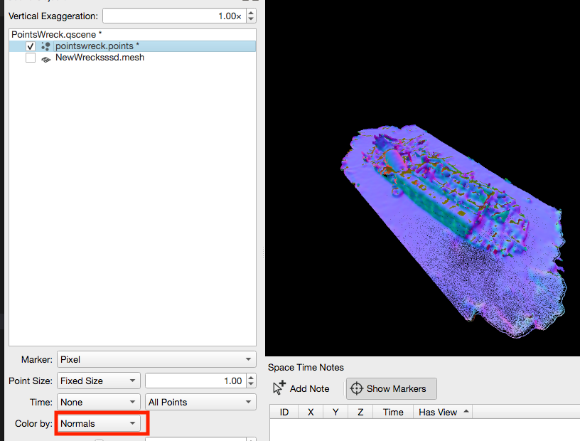This screenshot has width=580, height=441.
Task: Click inside the Vertical Exaggeration field
Action: pyautogui.click(x=173, y=16)
